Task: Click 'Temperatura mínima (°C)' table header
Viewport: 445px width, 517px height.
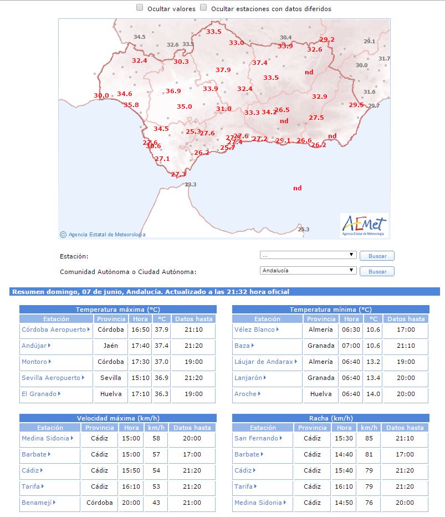Action: coord(331,310)
